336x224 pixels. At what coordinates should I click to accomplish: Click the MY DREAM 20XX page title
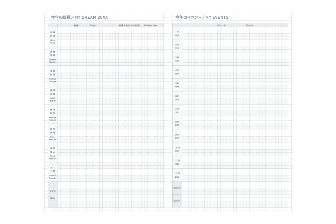tap(79, 17)
